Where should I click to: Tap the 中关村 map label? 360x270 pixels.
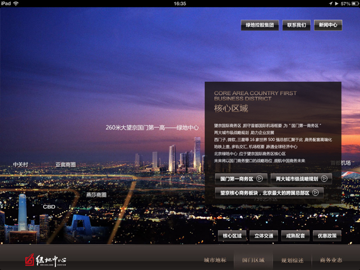(21, 165)
